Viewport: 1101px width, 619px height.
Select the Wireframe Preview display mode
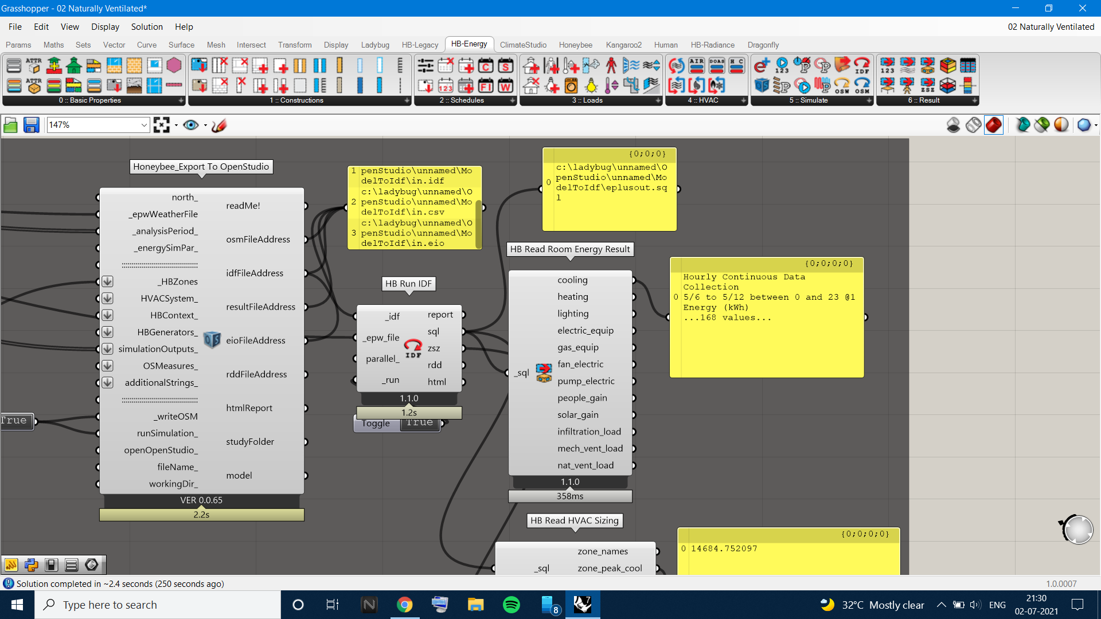(973, 125)
